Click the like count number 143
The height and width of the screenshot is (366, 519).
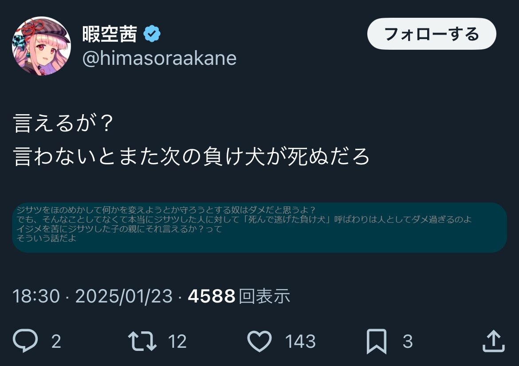300,342
